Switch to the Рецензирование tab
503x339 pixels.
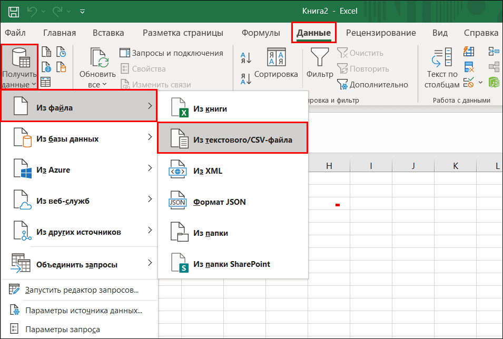point(381,33)
